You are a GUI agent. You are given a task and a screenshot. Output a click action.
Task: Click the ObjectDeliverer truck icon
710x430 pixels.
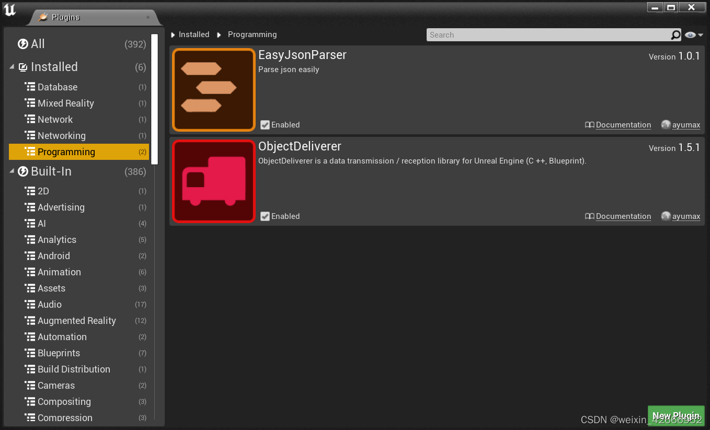coord(213,181)
